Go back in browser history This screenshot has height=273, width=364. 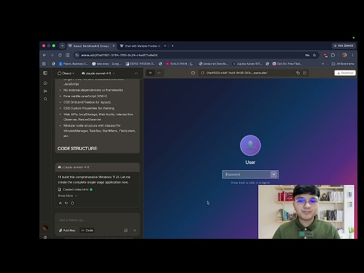coord(44,55)
